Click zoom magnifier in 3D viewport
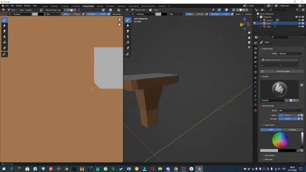306x172 pixels. pyautogui.click(x=249, y=33)
